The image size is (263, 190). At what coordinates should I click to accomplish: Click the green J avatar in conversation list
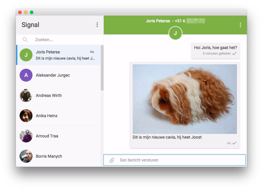click(26, 55)
